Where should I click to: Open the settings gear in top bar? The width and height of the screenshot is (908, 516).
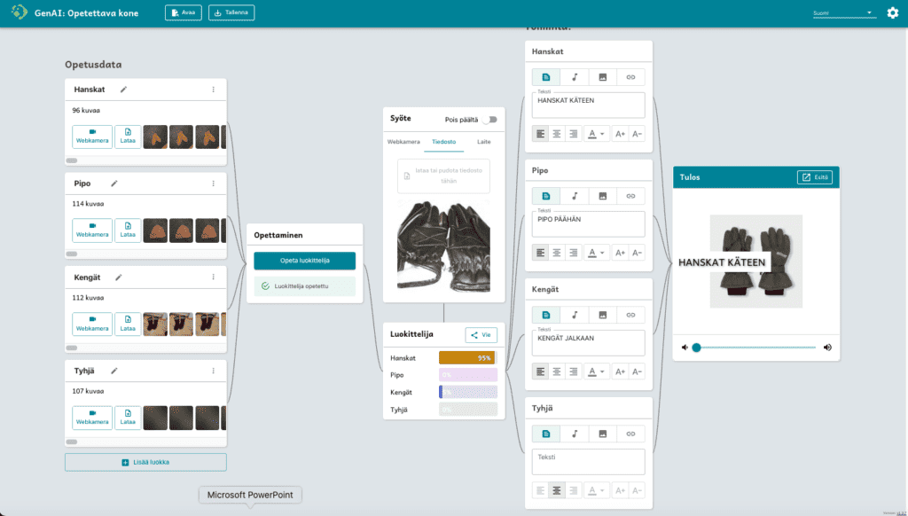(892, 12)
